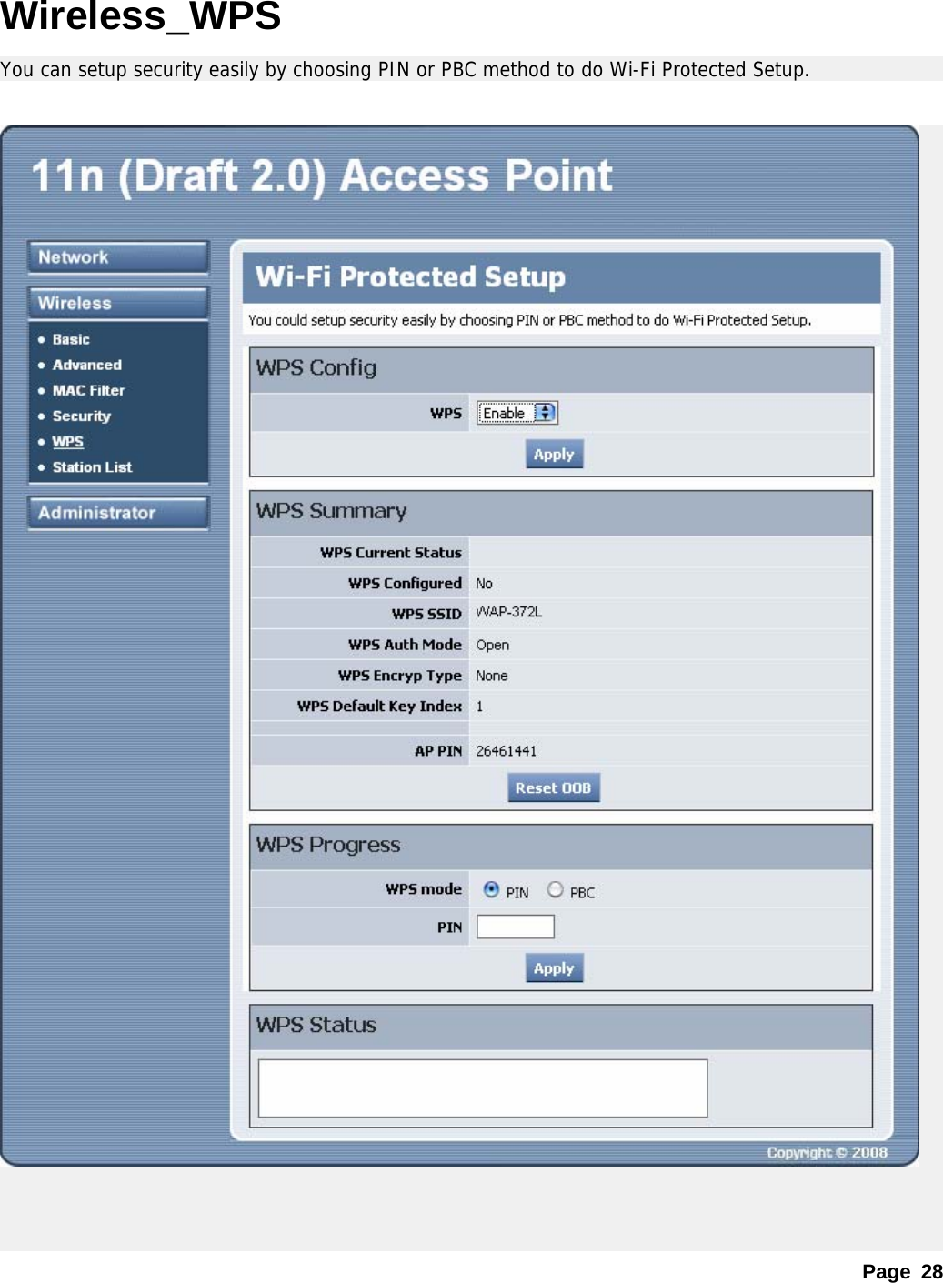Open the Network menu section
This screenshot has width=943, height=1283.
pyautogui.click(x=118, y=257)
